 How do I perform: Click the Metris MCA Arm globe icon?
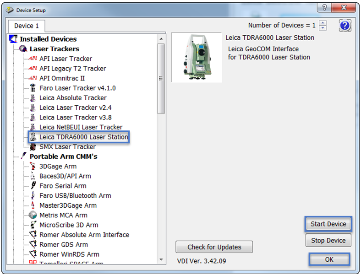coord(33,215)
